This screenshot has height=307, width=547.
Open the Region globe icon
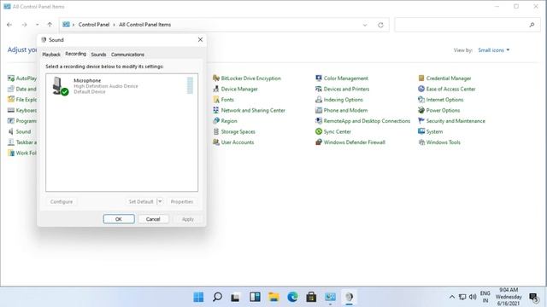click(x=216, y=121)
